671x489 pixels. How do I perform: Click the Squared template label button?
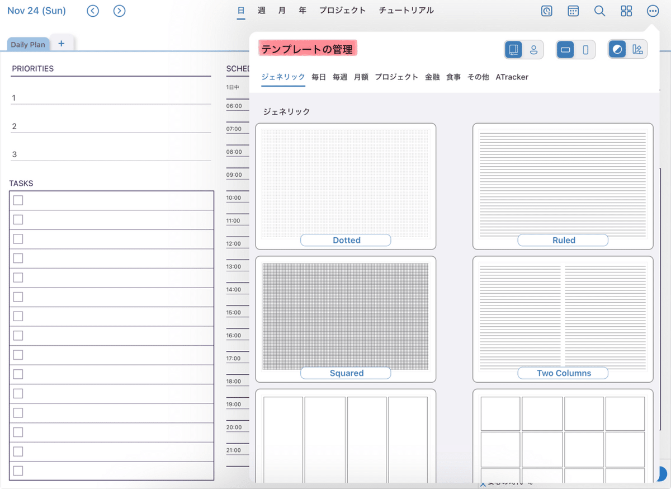point(346,373)
